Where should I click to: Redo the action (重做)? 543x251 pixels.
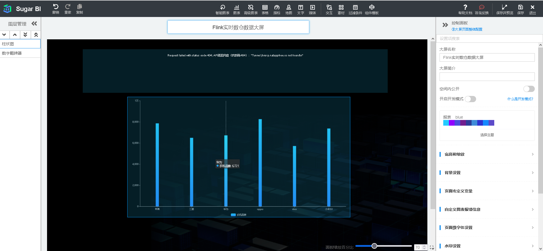pos(68,9)
